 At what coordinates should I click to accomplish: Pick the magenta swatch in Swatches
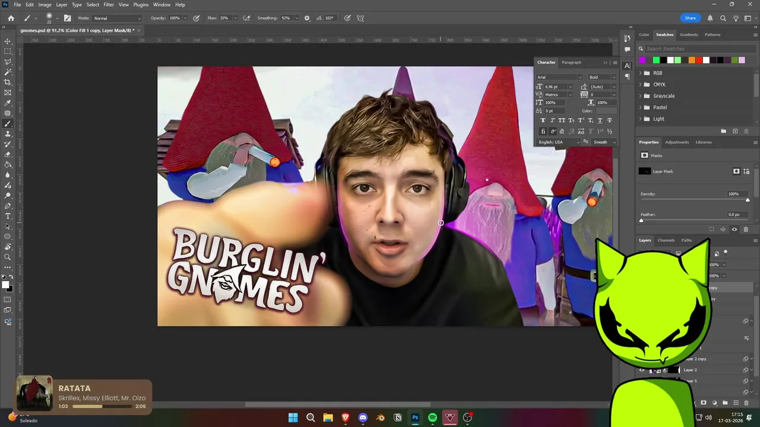pyautogui.click(x=642, y=60)
